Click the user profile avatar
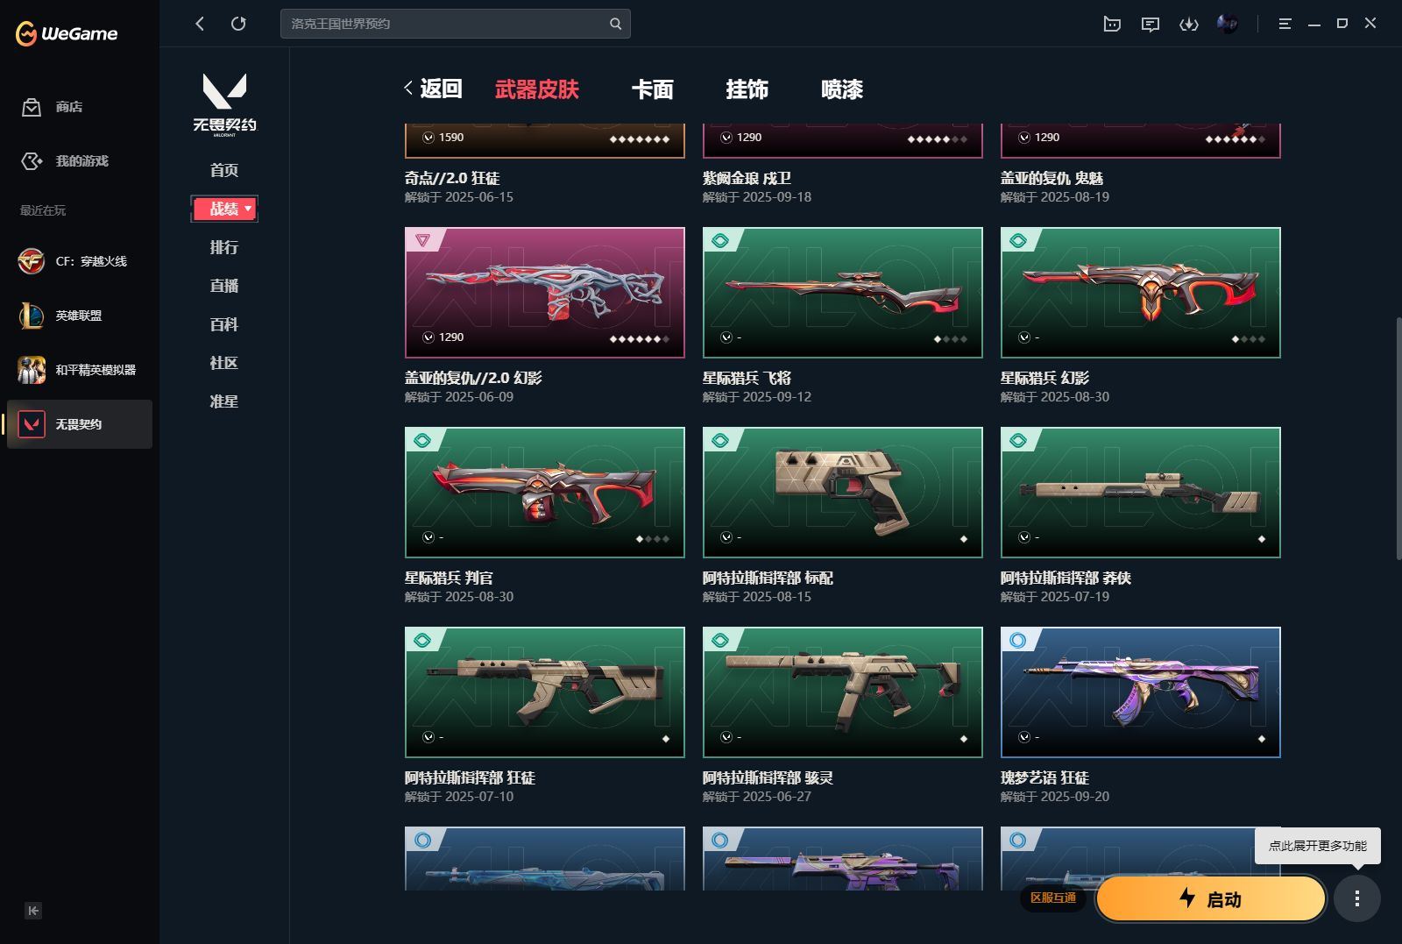 tap(1227, 24)
